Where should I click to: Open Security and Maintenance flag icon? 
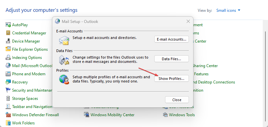[8, 90]
